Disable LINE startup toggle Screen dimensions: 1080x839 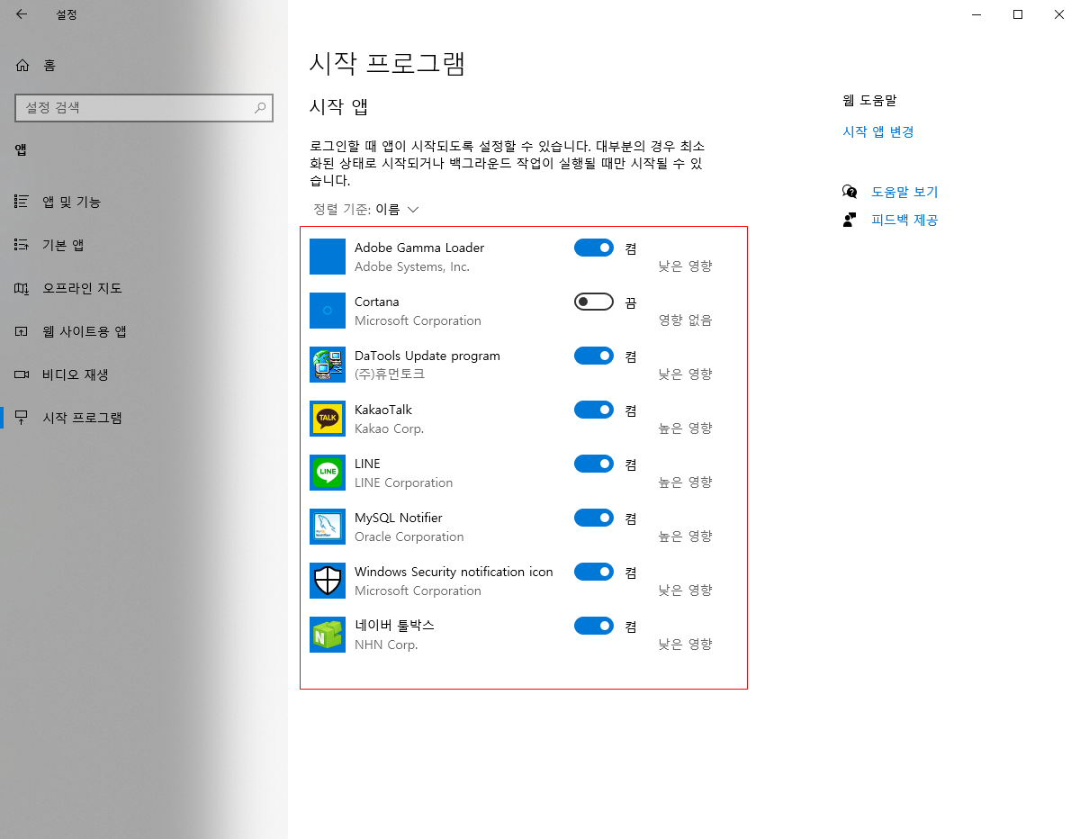point(594,464)
